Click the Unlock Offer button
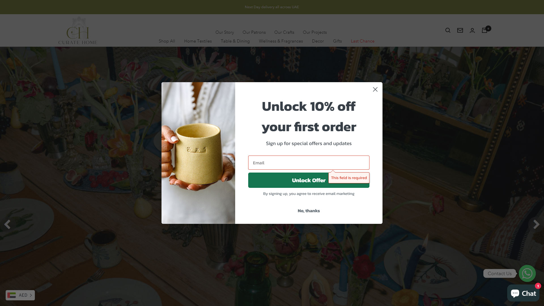Viewport: 544px width, 306px height. [309, 180]
